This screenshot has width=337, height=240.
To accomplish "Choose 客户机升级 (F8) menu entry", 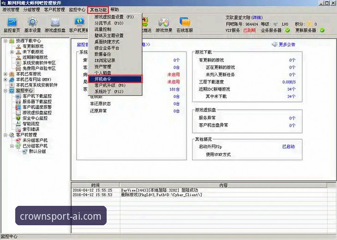I will pos(115,85).
